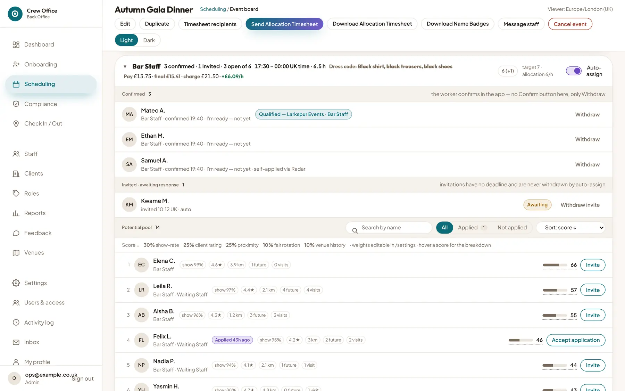
Task: Click the Users & access icon
Action: (x=16, y=303)
